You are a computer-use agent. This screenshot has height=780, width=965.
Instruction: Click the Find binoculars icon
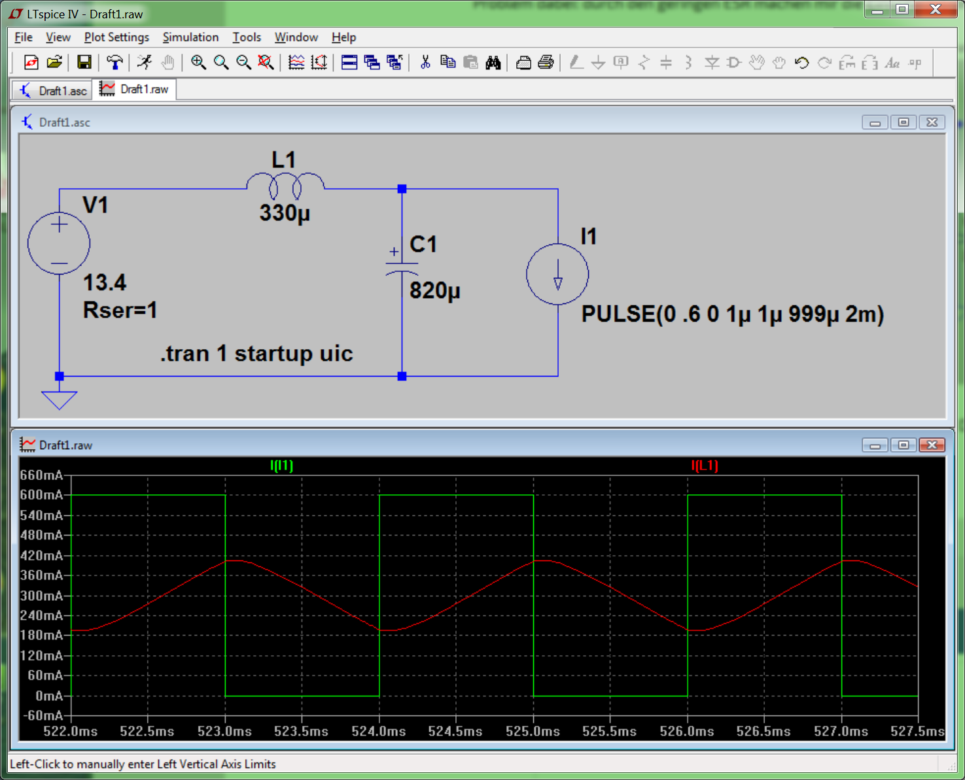click(x=493, y=63)
